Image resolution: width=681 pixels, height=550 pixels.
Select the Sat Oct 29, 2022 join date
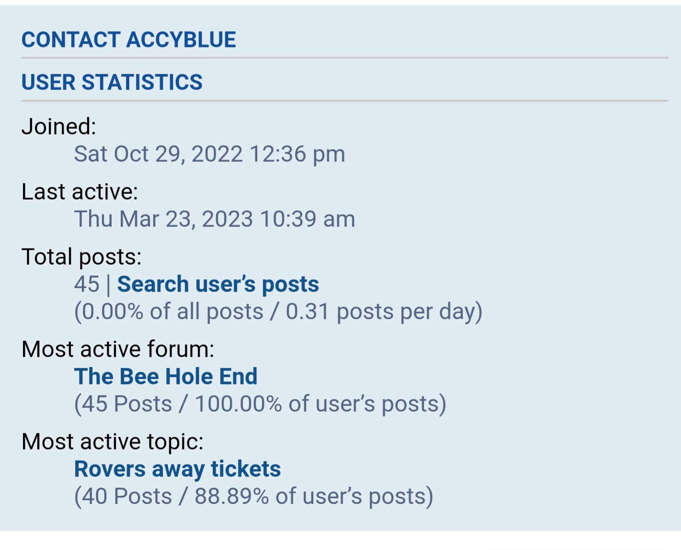pos(158,154)
